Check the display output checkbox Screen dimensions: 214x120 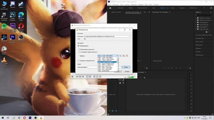[80, 49]
